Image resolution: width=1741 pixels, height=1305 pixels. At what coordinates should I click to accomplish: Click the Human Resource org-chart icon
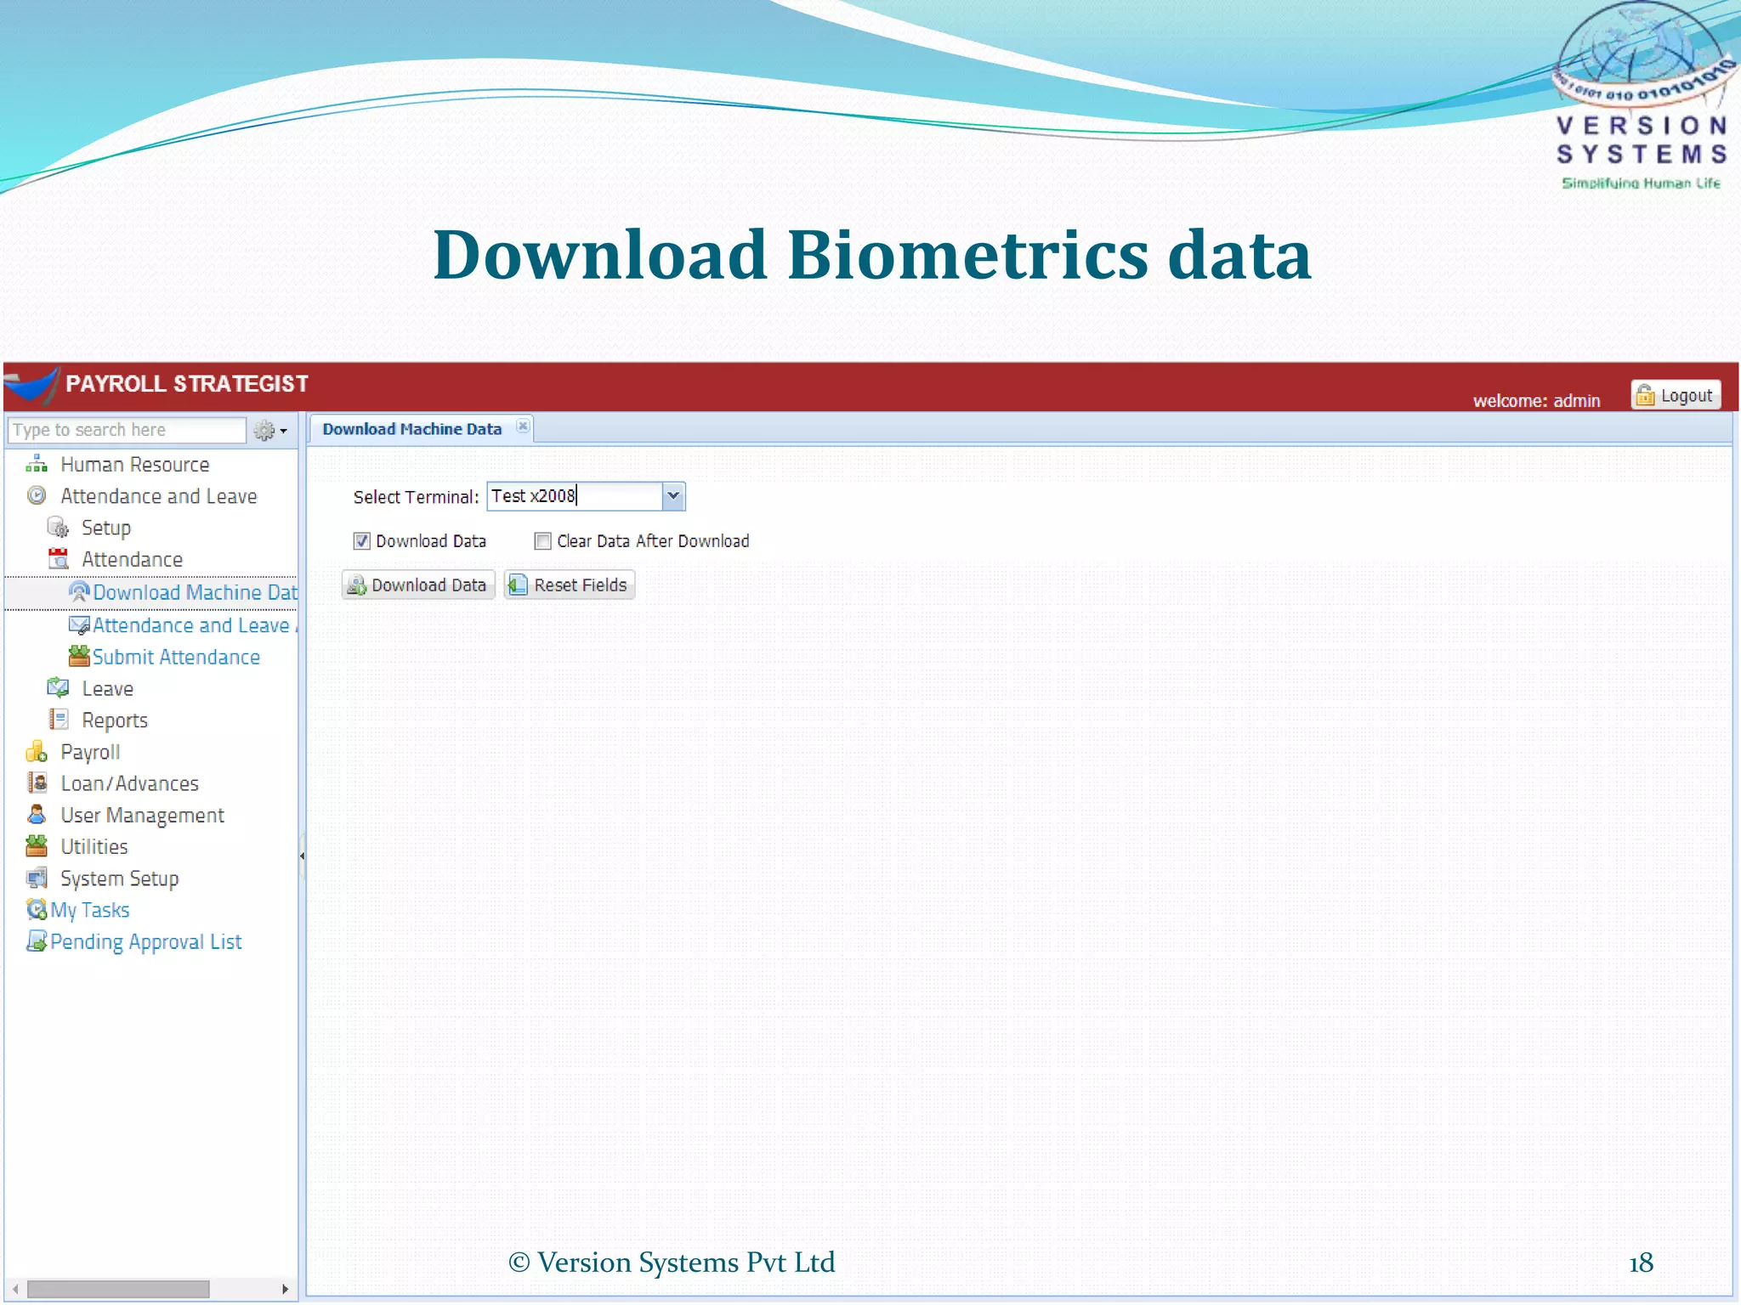[37, 465]
